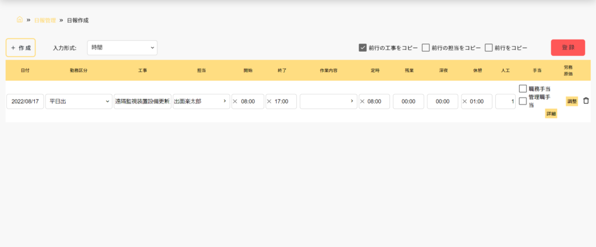Click the 担当 column header

tap(201, 70)
